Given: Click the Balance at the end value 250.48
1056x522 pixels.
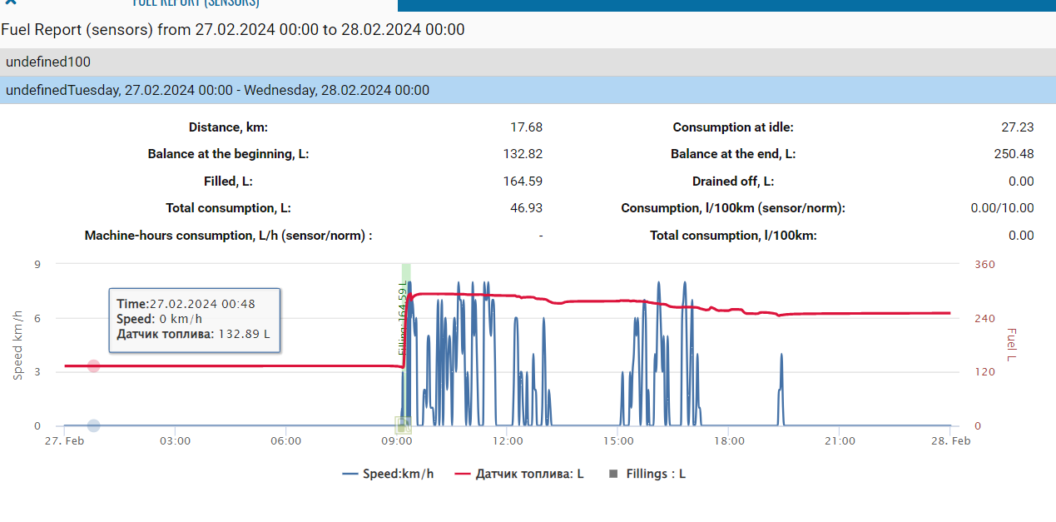Looking at the screenshot, I should click(x=1014, y=154).
